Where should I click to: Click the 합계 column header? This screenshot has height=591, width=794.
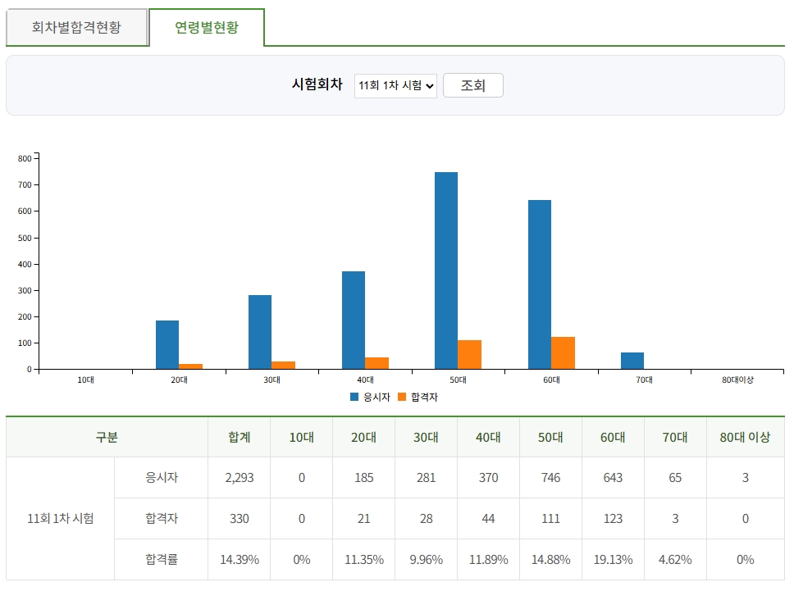click(239, 437)
